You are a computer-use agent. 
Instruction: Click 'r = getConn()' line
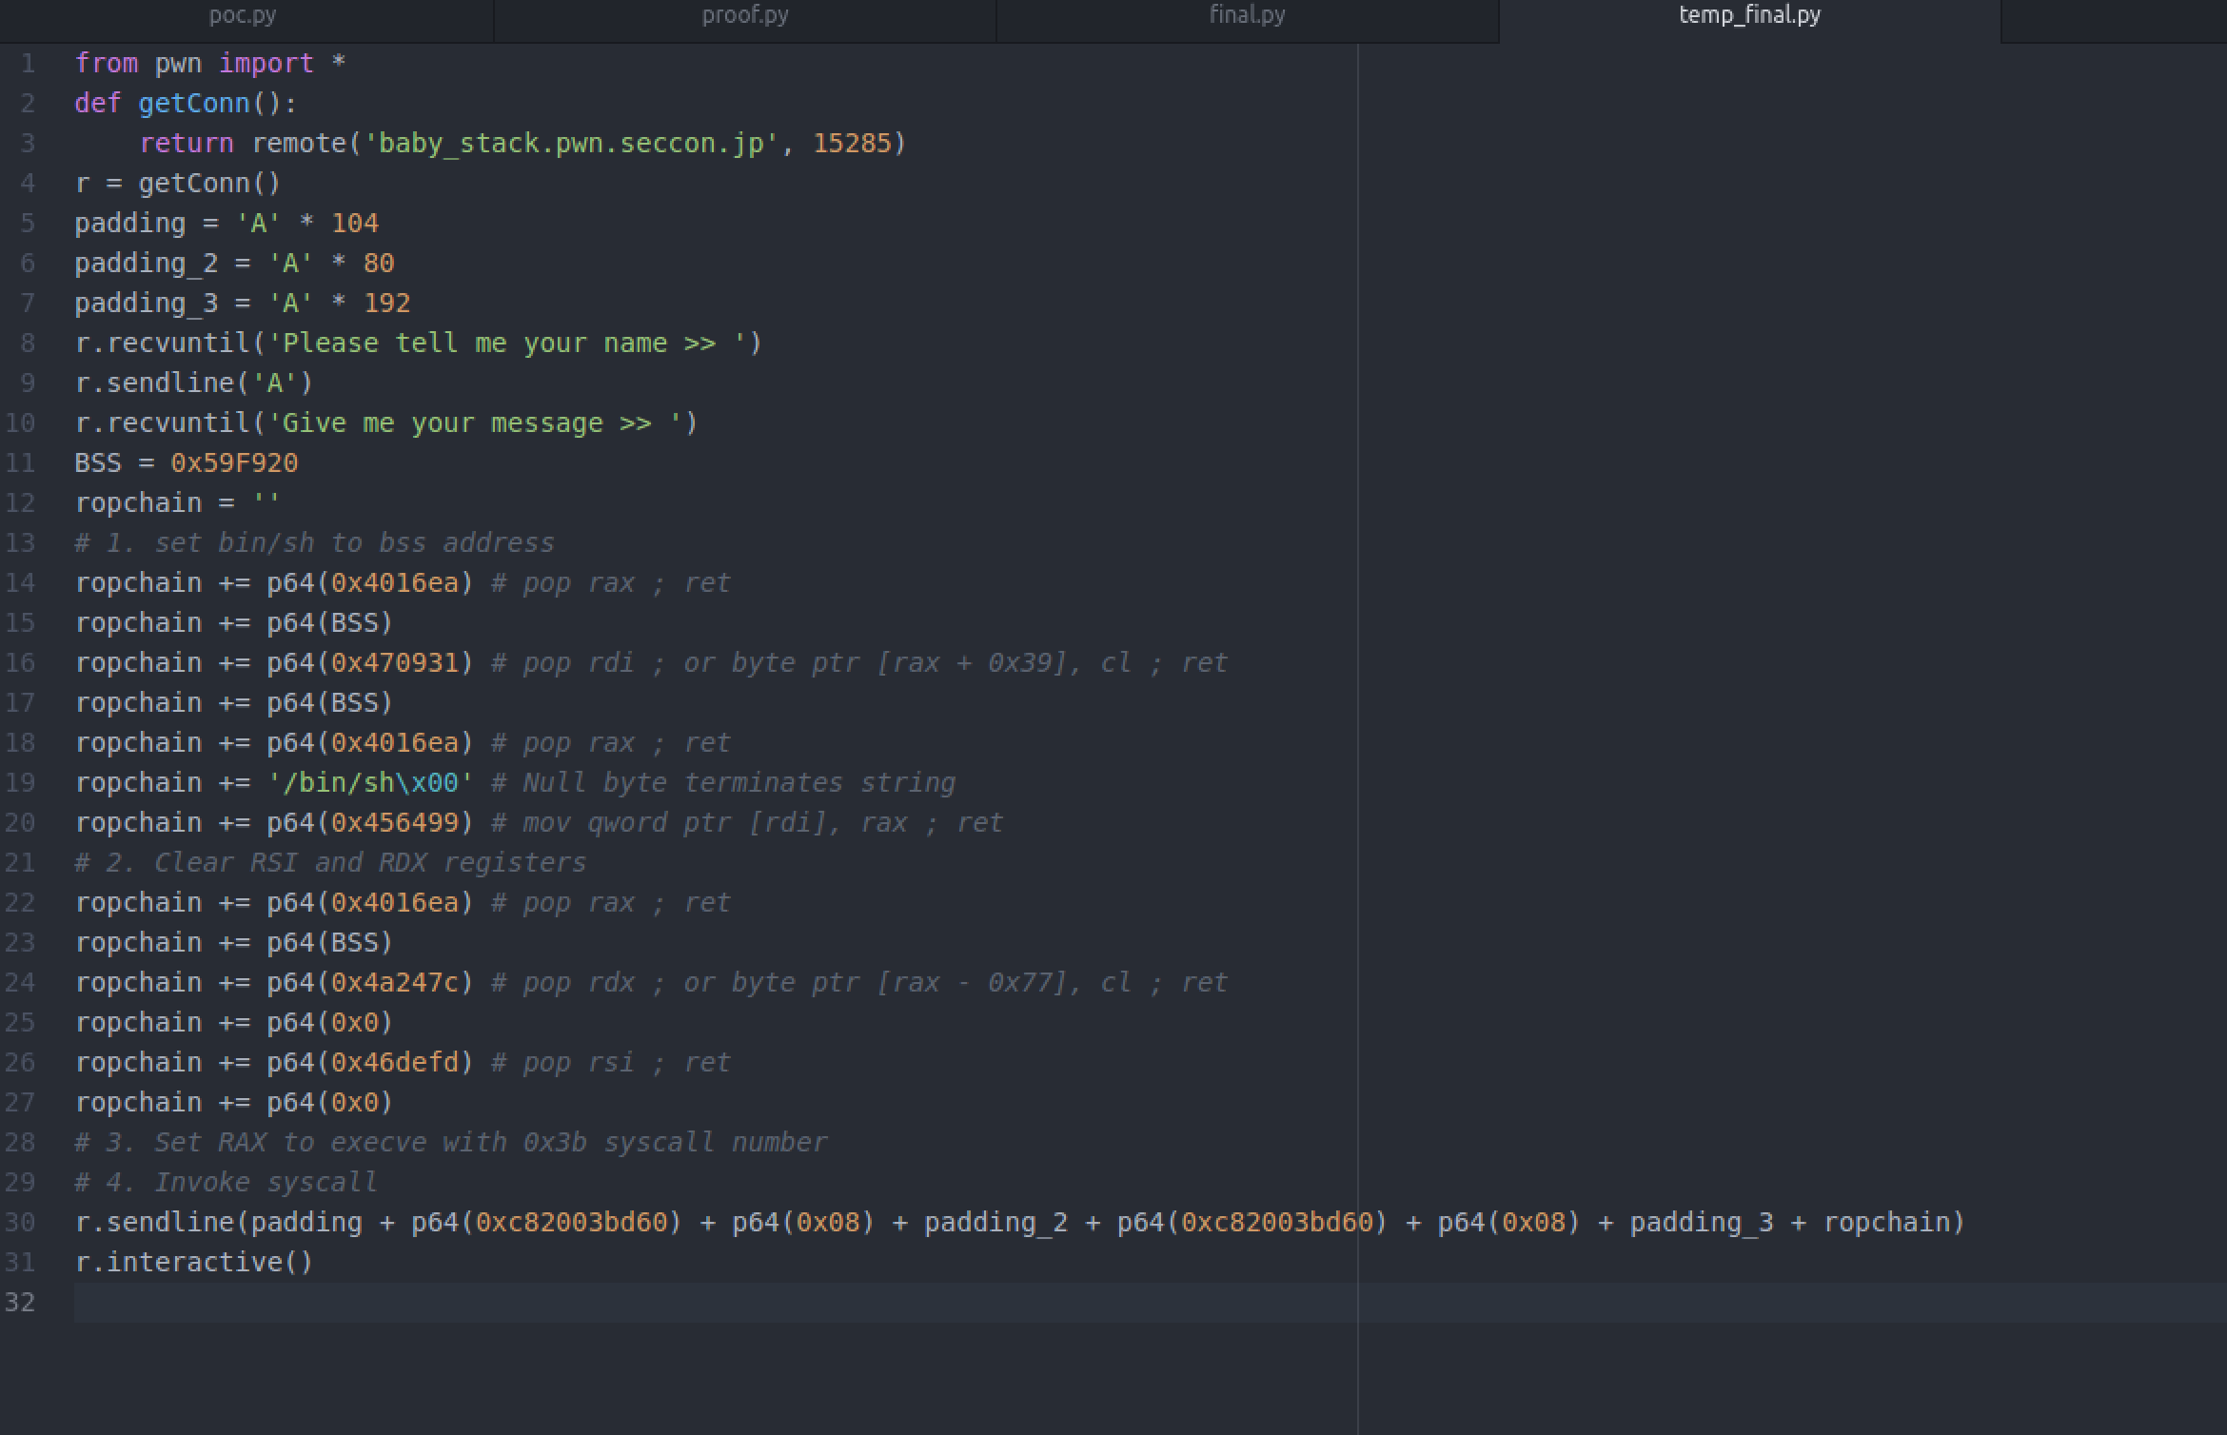(178, 184)
